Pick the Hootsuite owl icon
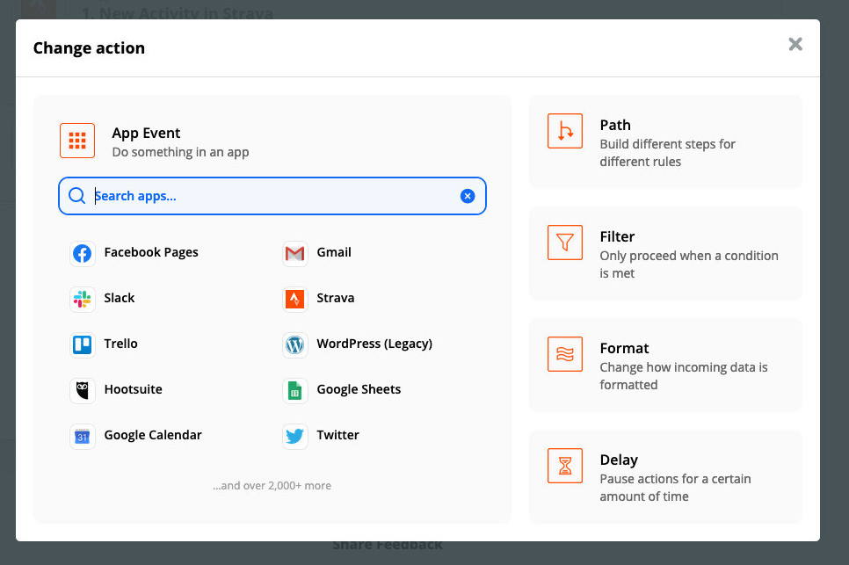Screen dimensions: 849x565 [83, 391]
